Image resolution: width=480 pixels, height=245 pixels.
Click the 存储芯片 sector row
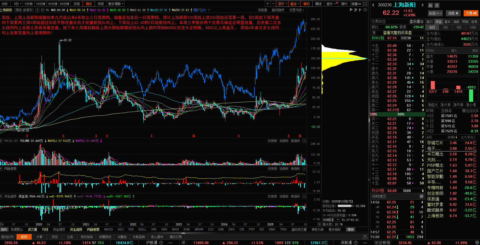452,143
